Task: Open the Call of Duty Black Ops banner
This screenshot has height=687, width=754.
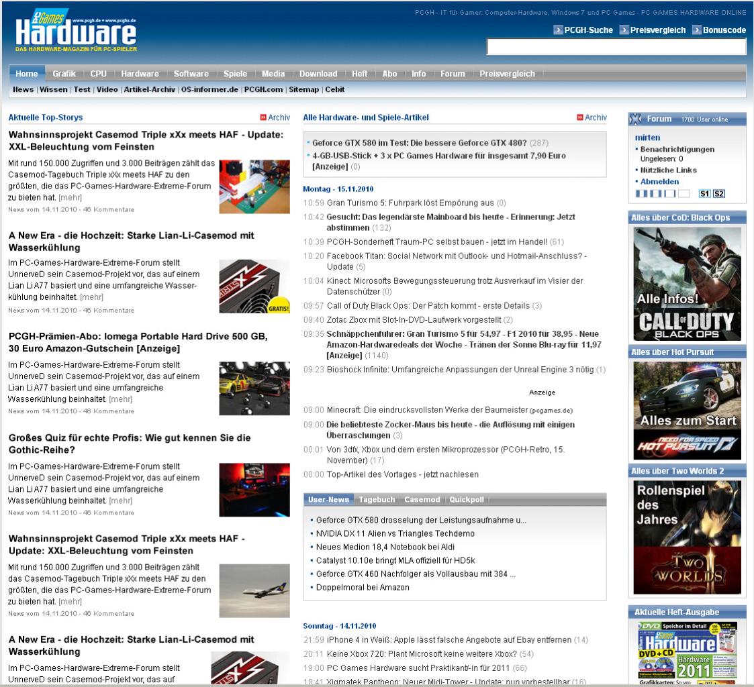Action: click(x=687, y=284)
